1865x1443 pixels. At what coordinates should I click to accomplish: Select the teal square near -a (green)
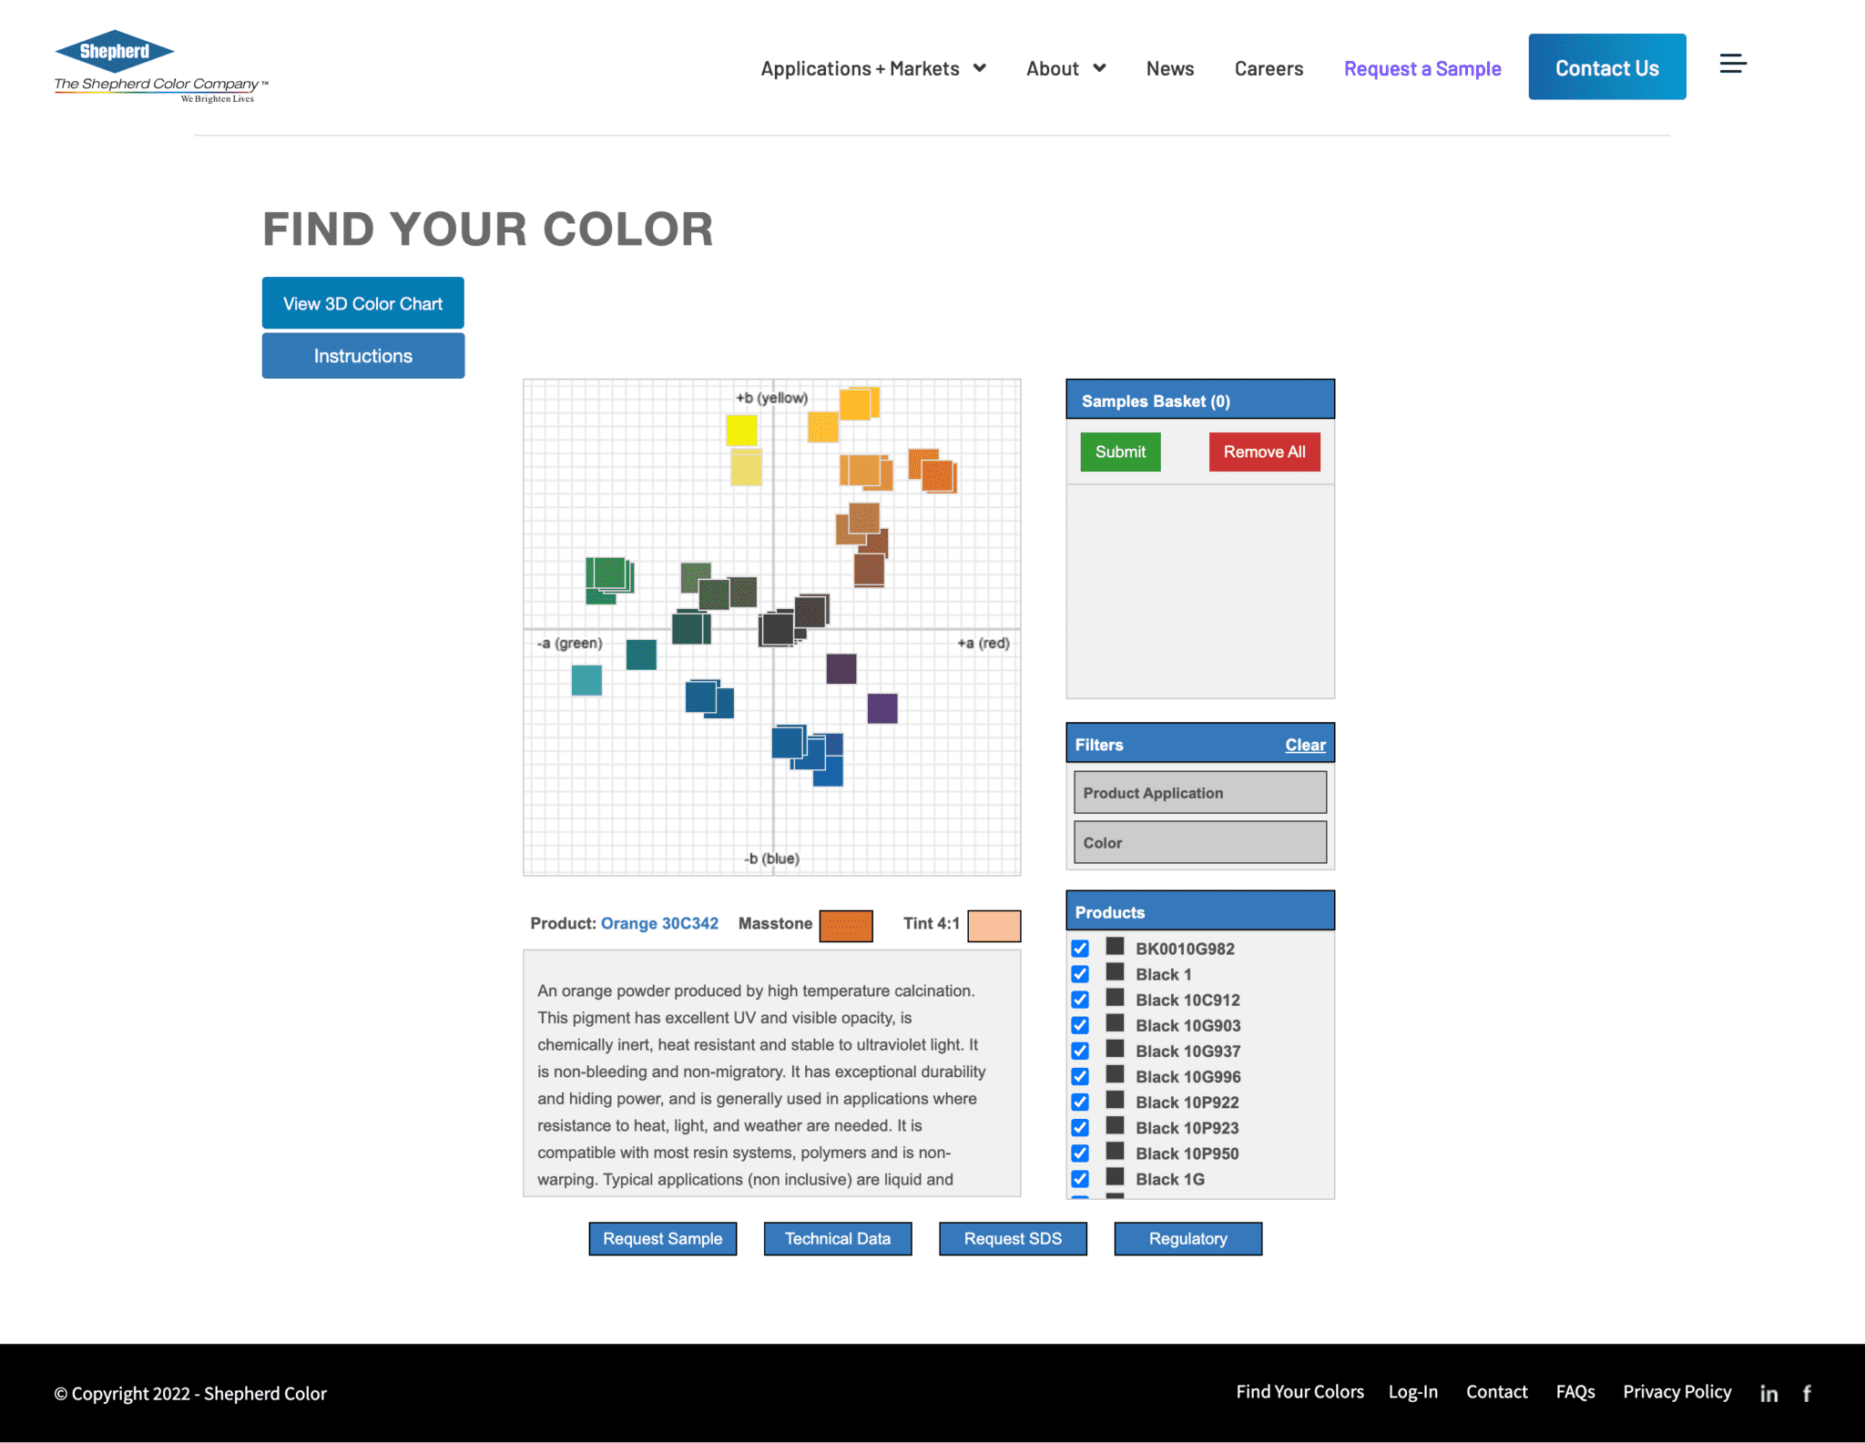coord(586,680)
